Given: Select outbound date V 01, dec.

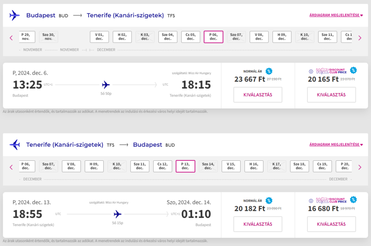Looking at the screenshot, I should [x=99, y=37].
